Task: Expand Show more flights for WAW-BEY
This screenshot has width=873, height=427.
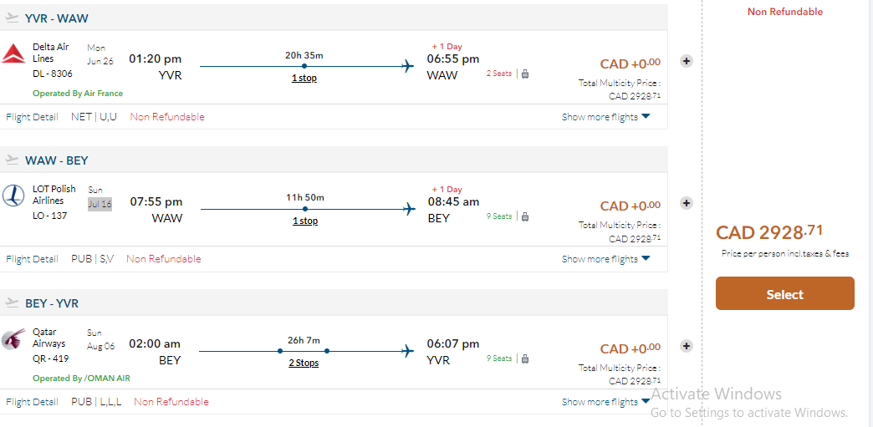Action: coord(605,259)
